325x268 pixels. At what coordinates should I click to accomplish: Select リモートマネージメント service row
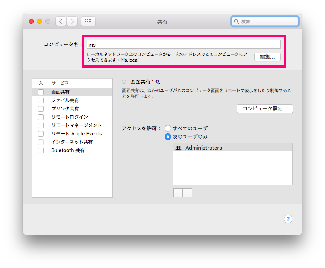tap(76, 125)
